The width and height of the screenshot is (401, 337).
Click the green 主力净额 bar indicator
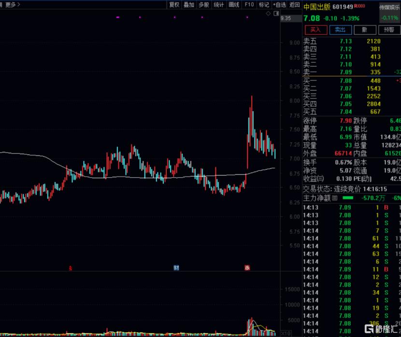click(348, 198)
